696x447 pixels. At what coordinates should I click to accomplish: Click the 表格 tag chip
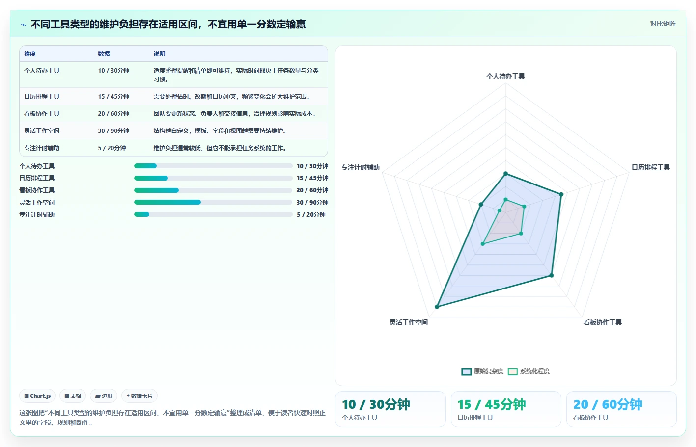click(73, 396)
